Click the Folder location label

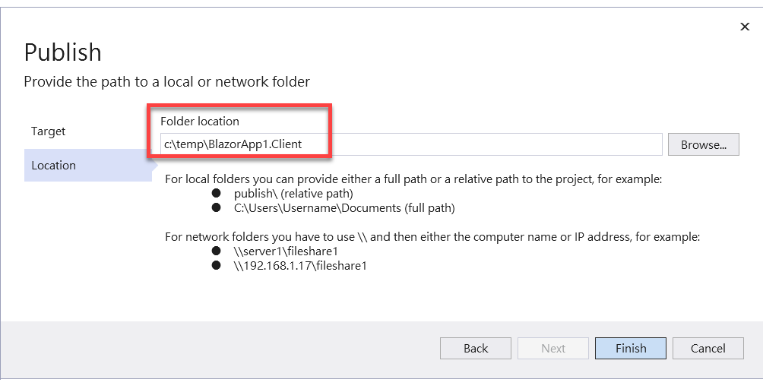tap(200, 121)
